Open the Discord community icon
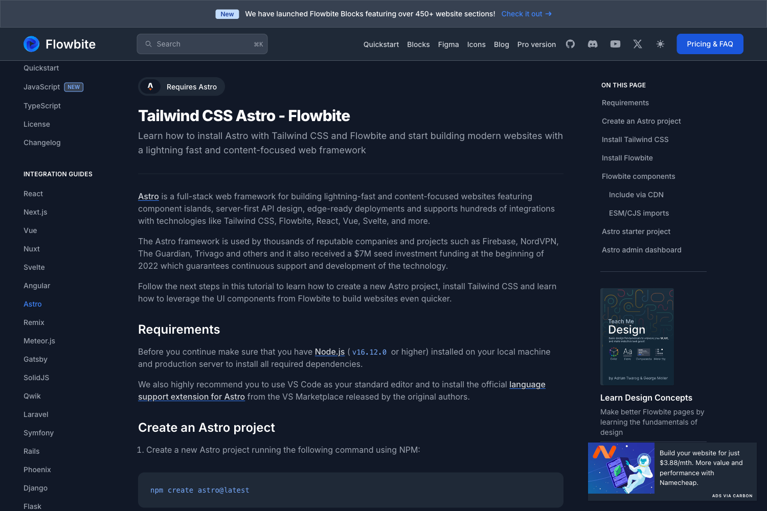This screenshot has width=767, height=511. (x=593, y=44)
